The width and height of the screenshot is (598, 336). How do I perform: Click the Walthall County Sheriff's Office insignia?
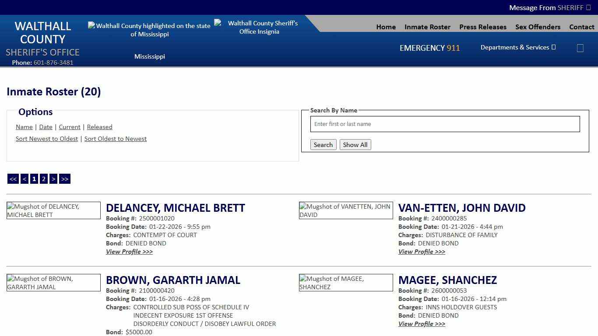(x=259, y=27)
